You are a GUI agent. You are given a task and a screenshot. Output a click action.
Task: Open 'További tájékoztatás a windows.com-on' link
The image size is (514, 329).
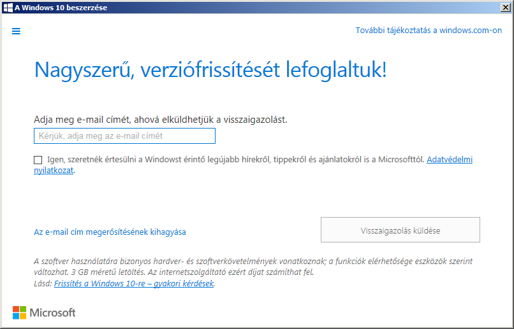tap(429, 31)
